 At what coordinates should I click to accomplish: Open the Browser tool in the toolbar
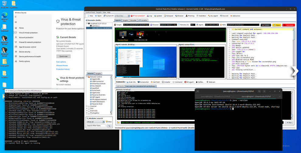179,16
